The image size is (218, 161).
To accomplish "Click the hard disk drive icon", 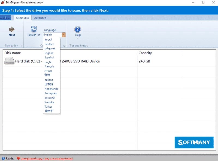I will click(9, 61).
